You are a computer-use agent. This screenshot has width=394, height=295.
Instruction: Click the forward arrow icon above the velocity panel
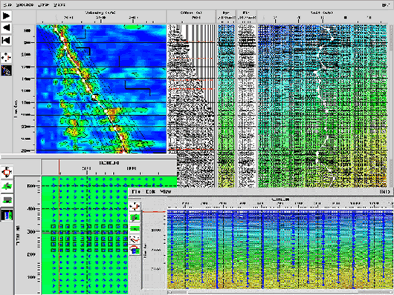(6, 16)
